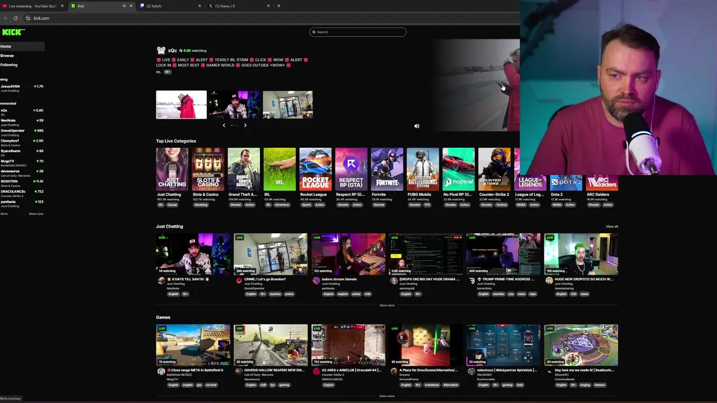The width and height of the screenshot is (717, 403).
Task: Expand recommended channels with More
Action: 4,214
